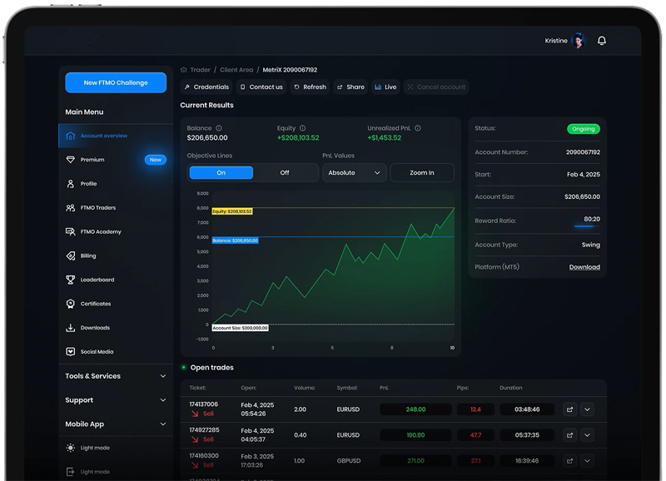
Task: Click the Reward Ratio progress bar
Action: pyautogui.click(x=587, y=226)
